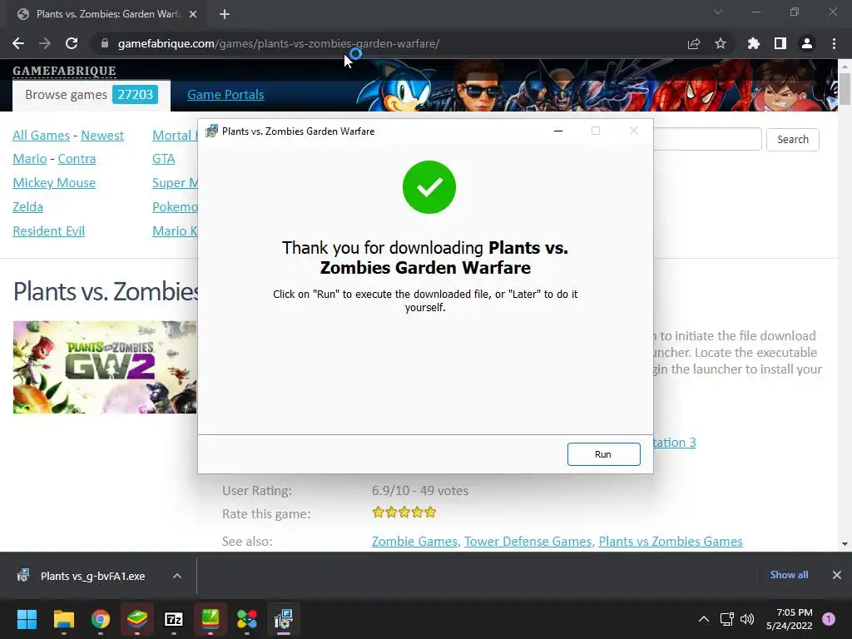Open the green BlueStacks-style taskbar app
The width and height of the screenshot is (852, 639).
point(211,619)
